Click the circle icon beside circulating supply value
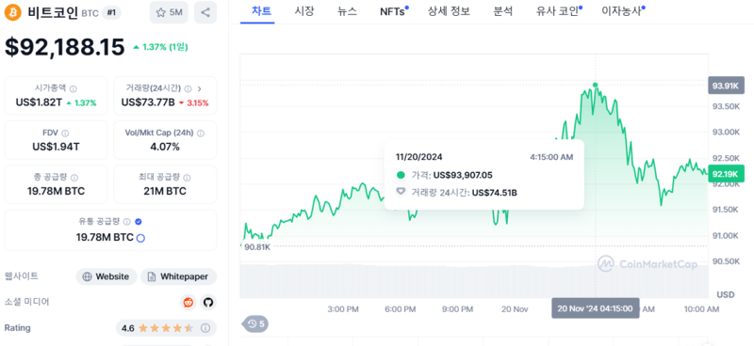 click(140, 238)
